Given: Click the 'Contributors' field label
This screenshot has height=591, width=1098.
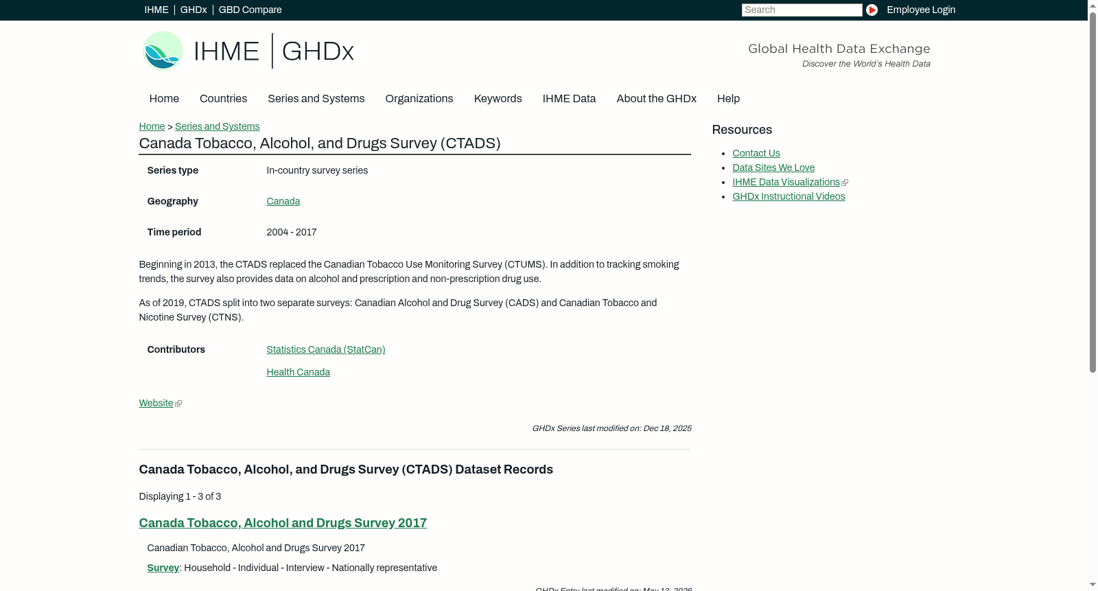Looking at the screenshot, I should tap(176, 349).
